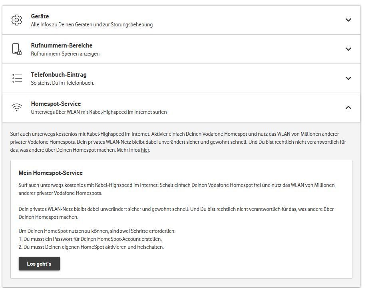
Task: Collapse the Homespot-Service section chevron
Action: (x=348, y=107)
